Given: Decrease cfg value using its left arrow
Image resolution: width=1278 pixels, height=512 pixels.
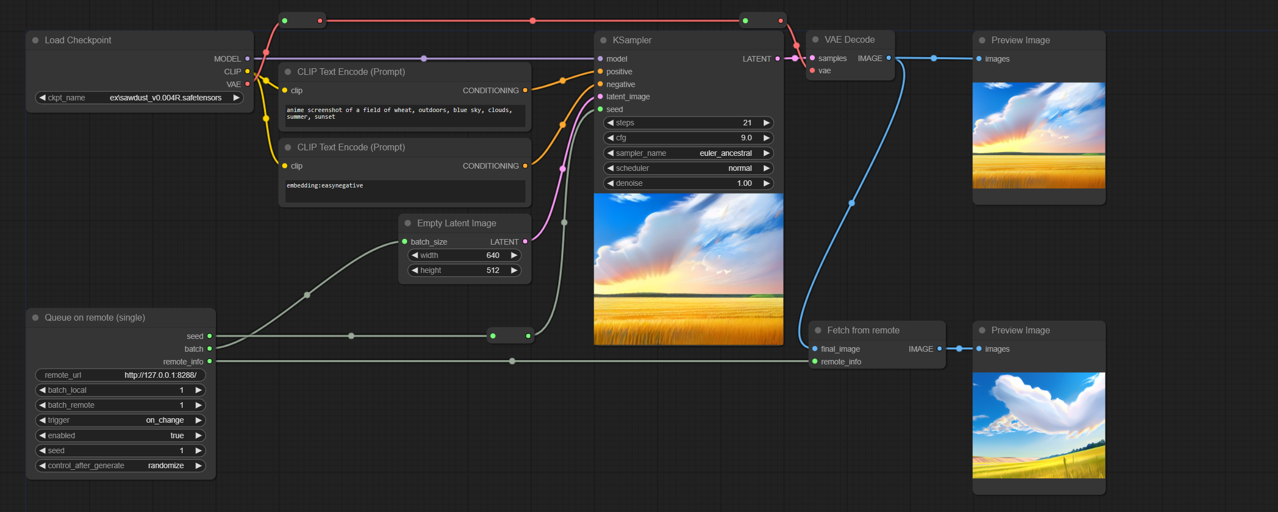Looking at the screenshot, I should pos(610,138).
